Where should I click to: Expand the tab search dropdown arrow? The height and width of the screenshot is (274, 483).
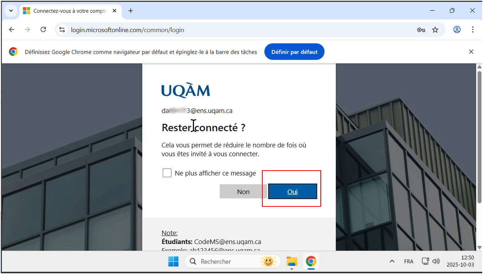11,11
